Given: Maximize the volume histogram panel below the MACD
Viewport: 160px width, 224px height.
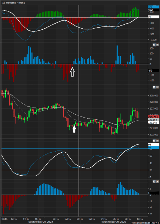Looking at the screenshot, I should point(154,45).
